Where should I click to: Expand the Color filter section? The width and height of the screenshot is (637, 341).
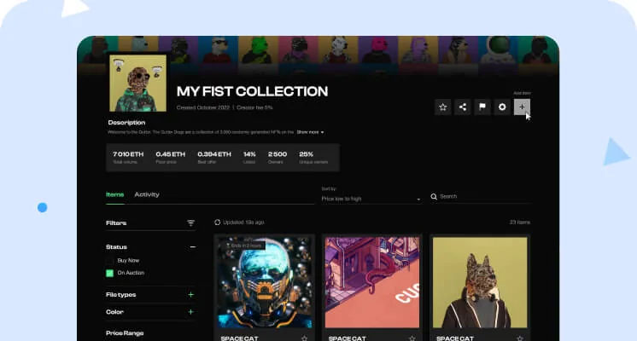(x=191, y=312)
